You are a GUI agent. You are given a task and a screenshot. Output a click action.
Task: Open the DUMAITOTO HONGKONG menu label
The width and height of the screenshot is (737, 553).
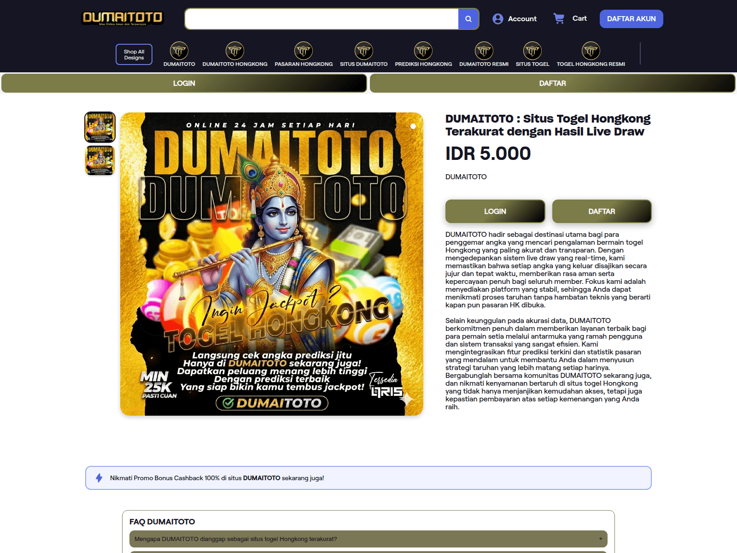point(235,64)
